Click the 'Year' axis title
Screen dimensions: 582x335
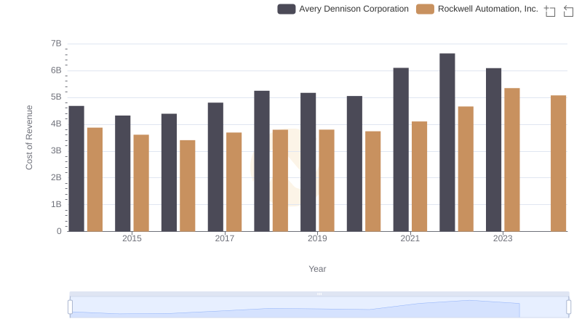coord(317,269)
